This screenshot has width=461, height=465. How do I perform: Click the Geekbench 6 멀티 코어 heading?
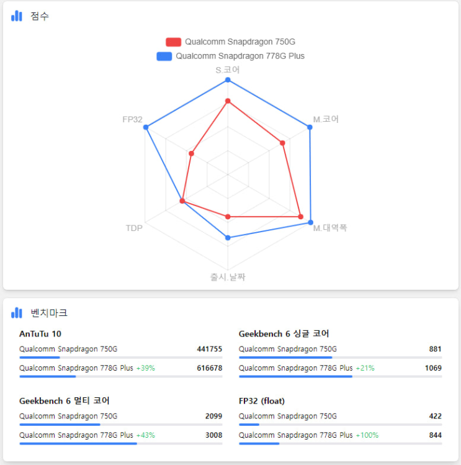click(x=65, y=401)
